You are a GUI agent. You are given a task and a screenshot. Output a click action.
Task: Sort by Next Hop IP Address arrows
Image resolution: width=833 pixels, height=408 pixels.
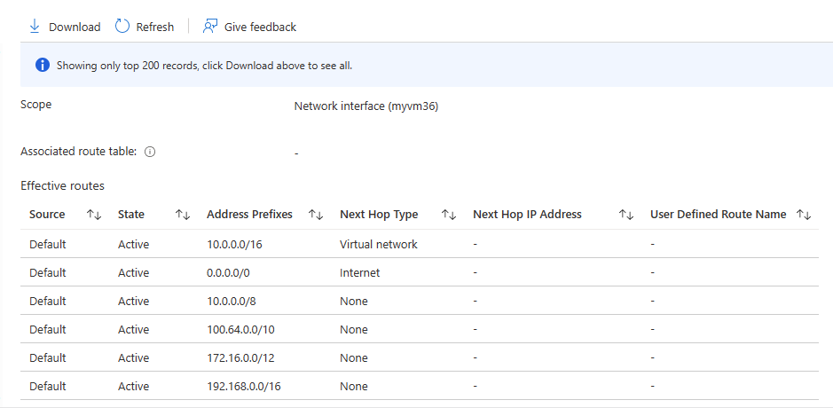[x=626, y=215]
